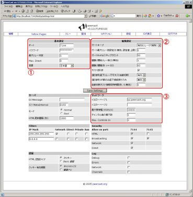Open the ファイル(F) menu

coord(8,6)
